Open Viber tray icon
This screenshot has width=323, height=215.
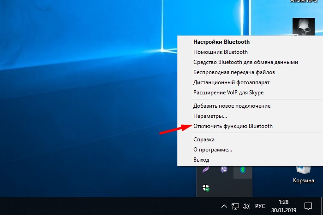[x=224, y=169]
